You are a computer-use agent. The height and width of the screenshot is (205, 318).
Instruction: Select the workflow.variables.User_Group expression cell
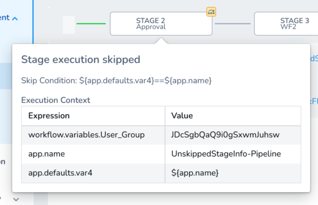click(x=93, y=135)
